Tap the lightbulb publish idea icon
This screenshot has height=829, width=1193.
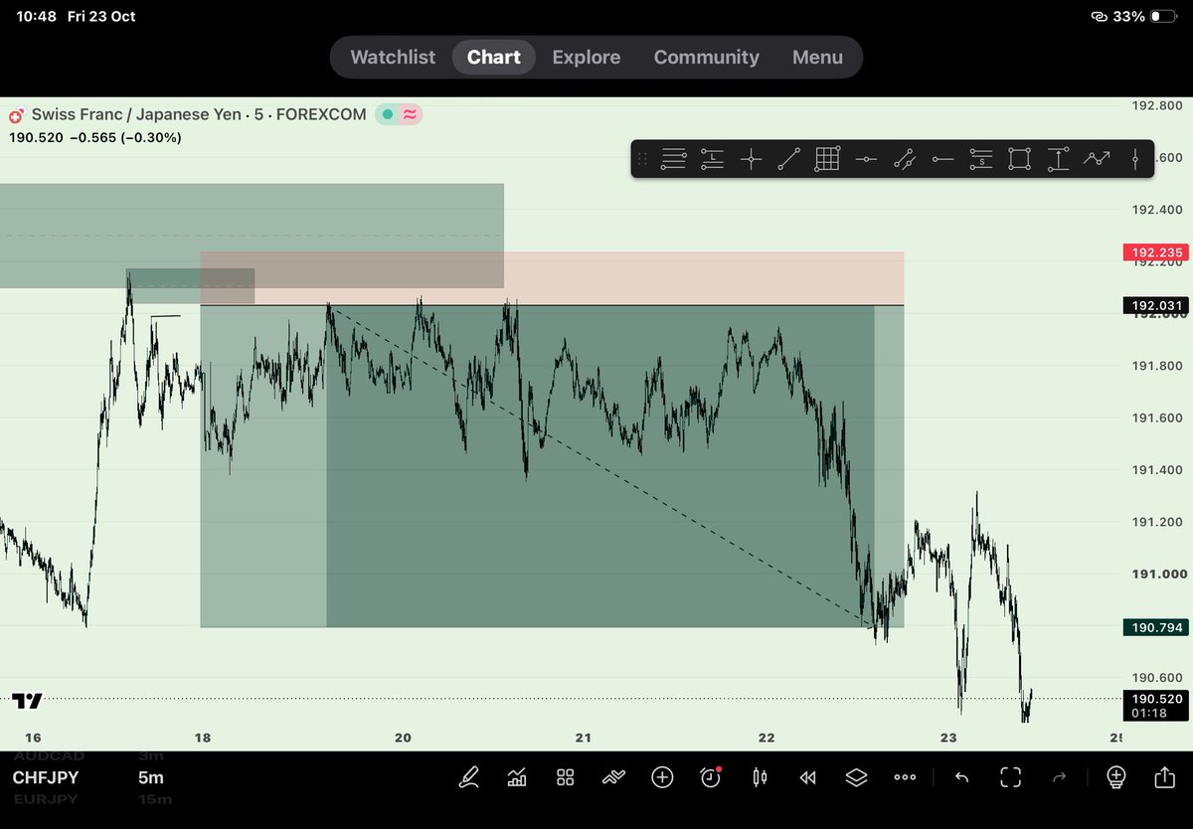pos(1115,777)
